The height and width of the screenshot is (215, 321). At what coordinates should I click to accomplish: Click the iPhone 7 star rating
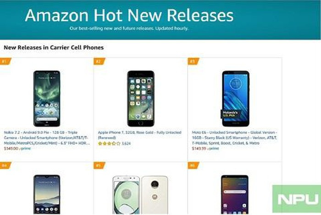pyautogui.click(x=109, y=143)
